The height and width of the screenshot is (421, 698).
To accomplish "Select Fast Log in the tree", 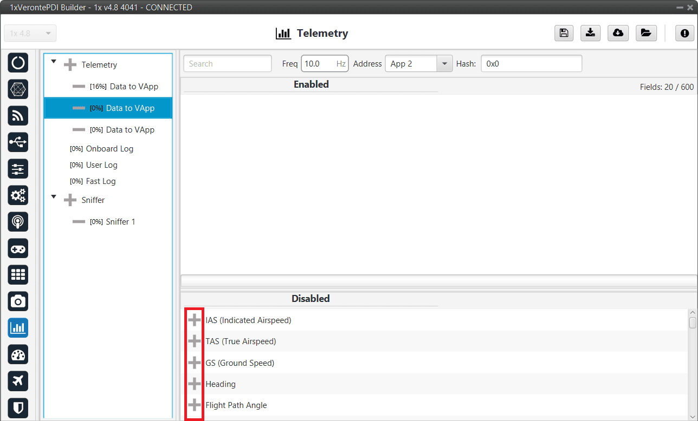I will (x=100, y=181).
